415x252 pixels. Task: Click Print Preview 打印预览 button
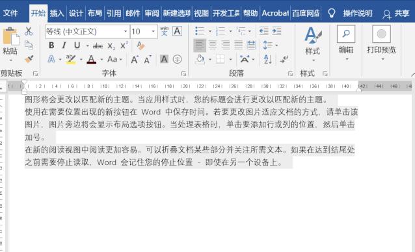pos(381,42)
